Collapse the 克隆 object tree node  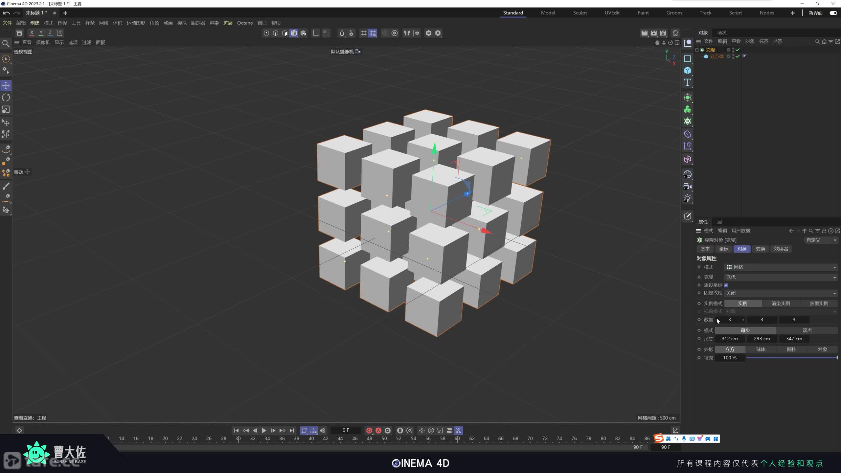pos(697,50)
